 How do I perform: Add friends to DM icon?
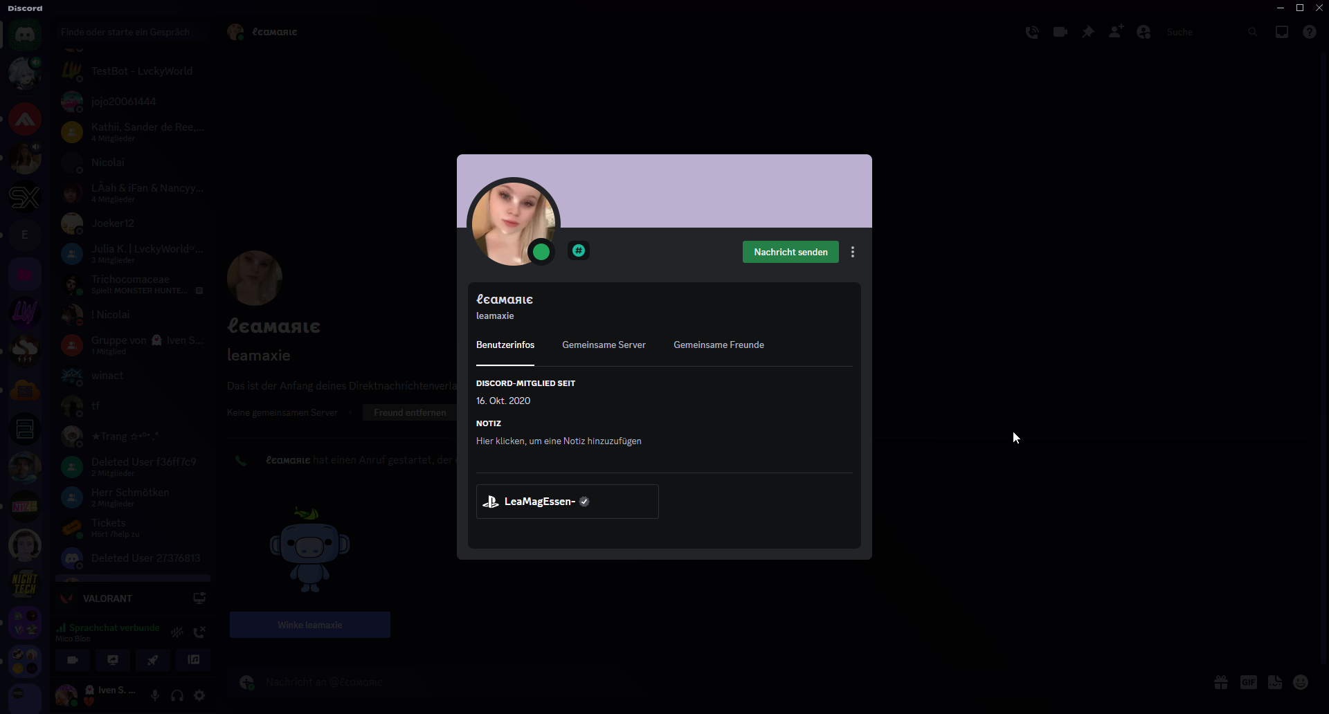pyautogui.click(x=1116, y=32)
